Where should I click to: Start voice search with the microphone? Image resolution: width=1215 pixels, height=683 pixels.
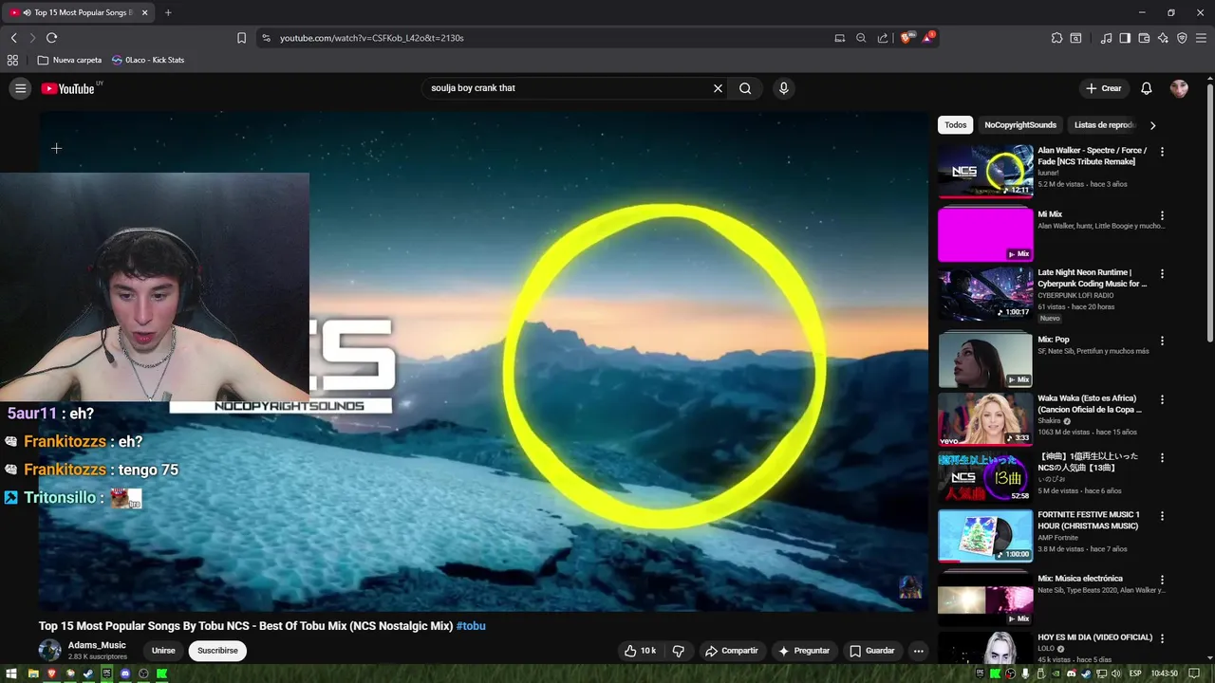(783, 88)
